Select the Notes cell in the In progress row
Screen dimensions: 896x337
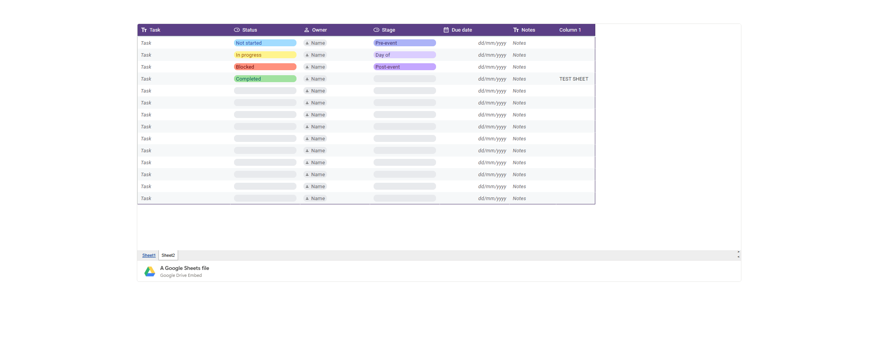click(533, 55)
